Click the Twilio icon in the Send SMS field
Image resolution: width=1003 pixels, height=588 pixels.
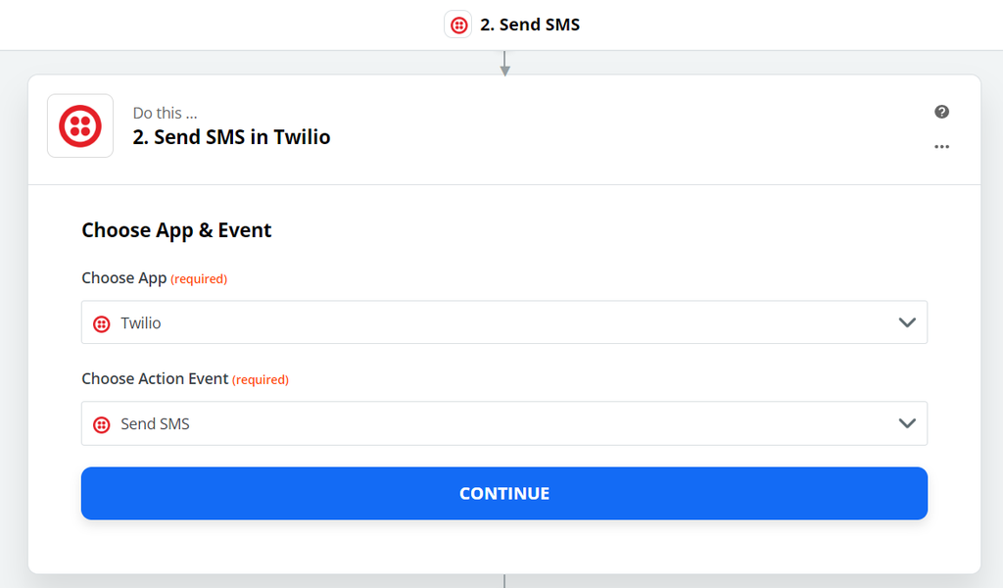[101, 423]
